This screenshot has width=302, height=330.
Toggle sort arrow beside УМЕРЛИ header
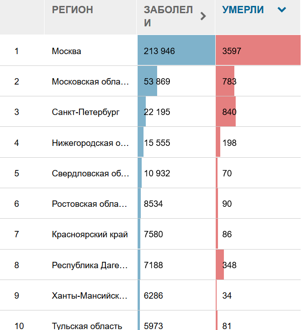(282, 10)
